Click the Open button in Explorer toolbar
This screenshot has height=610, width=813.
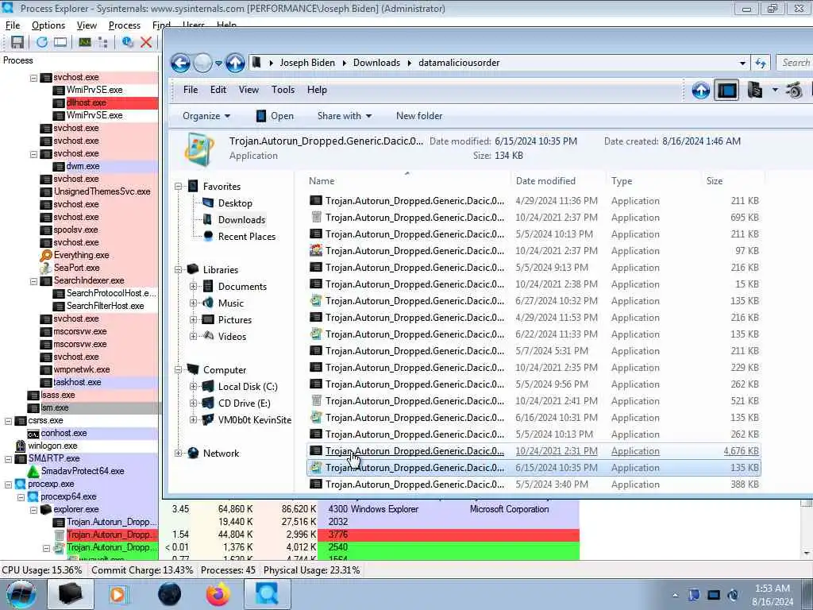click(275, 116)
